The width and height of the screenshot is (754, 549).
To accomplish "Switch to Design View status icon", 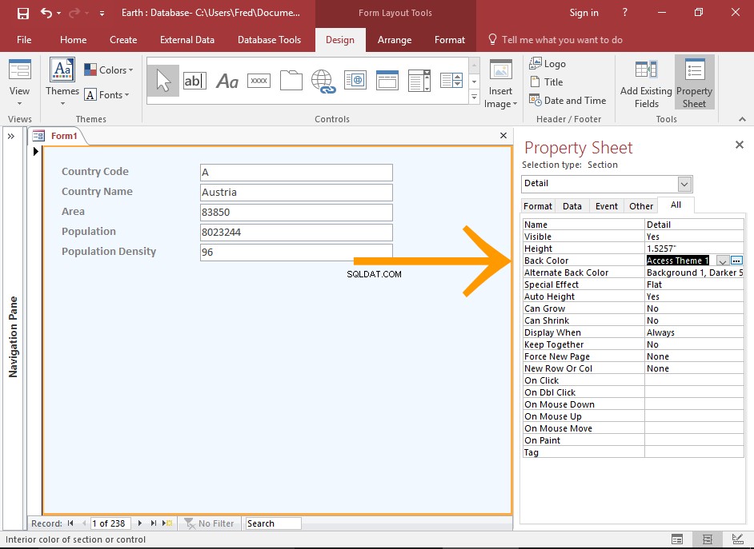I will coord(738,539).
